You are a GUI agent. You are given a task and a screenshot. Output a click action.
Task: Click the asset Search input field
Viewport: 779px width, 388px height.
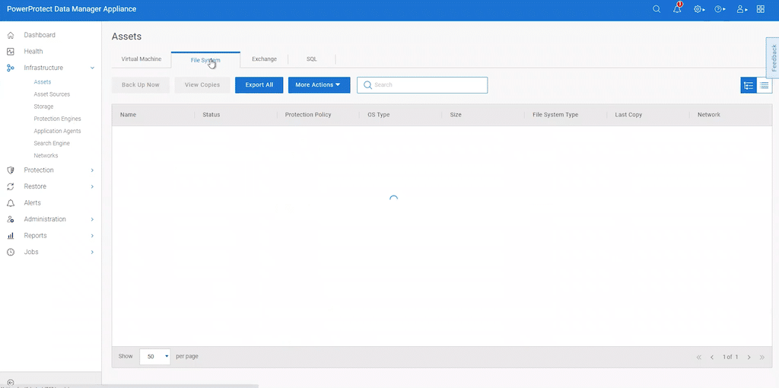coord(422,85)
